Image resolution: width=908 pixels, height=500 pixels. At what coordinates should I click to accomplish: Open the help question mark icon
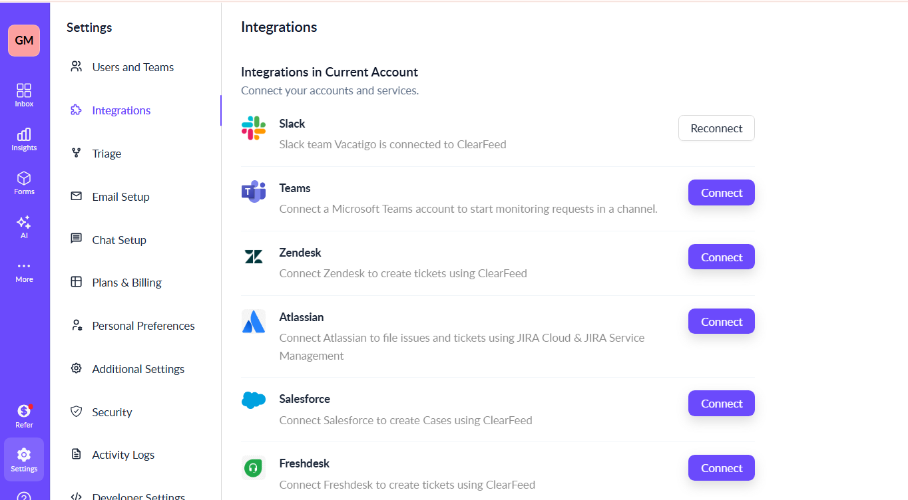click(x=24, y=496)
